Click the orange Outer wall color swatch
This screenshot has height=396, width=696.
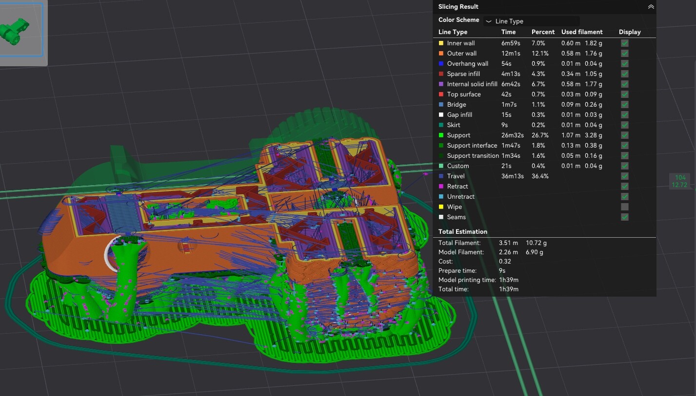click(x=441, y=54)
